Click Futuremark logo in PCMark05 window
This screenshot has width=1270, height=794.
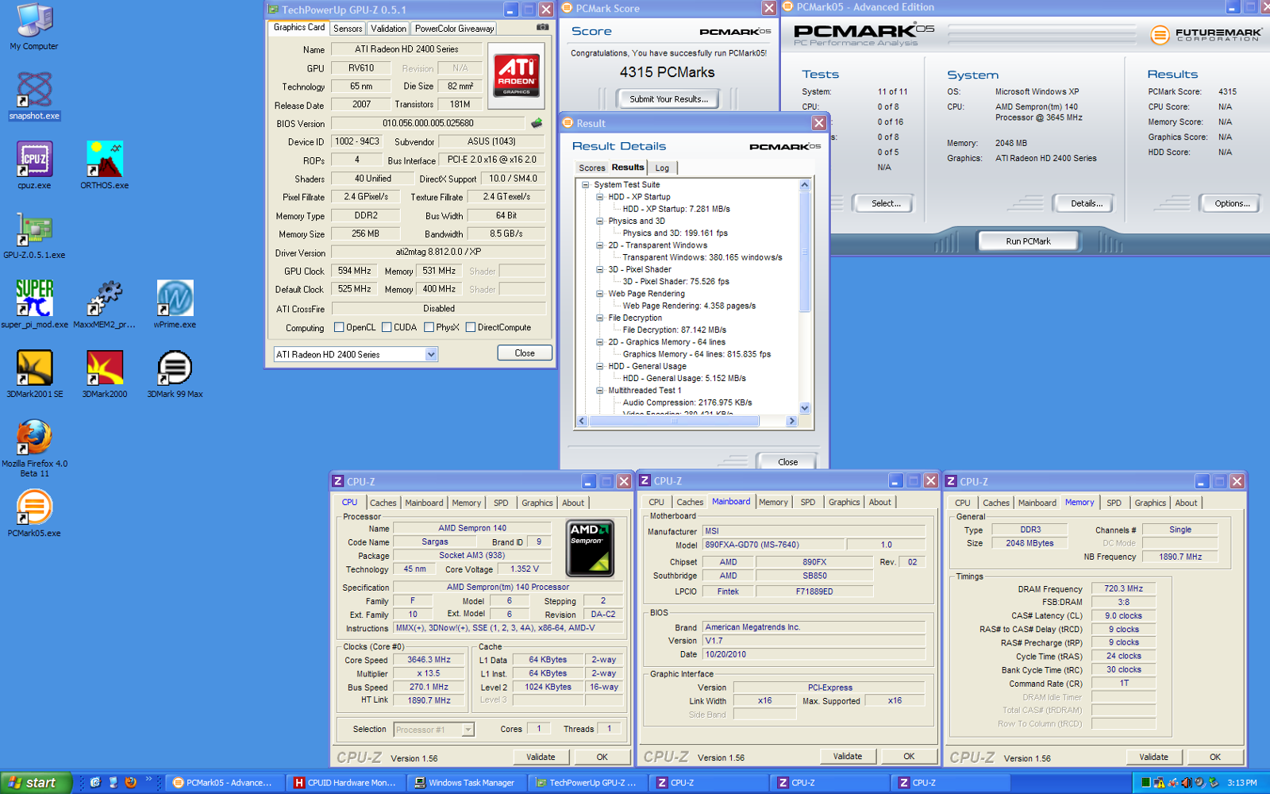coord(1206,34)
